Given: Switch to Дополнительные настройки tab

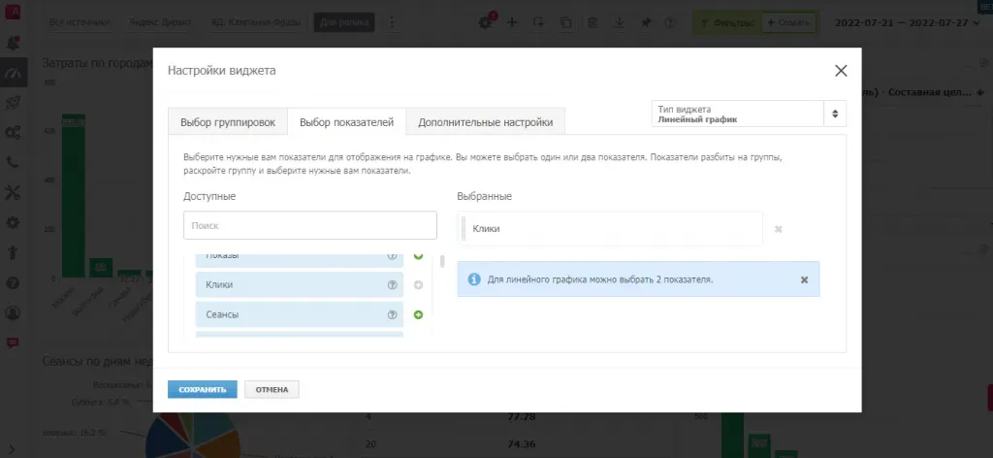Looking at the screenshot, I should (486, 122).
